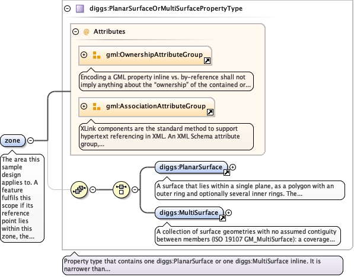Image resolution: width=354 pixels, height=277 pixels.
Task: Click the orange @ Attributes icon
Action: [x=86, y=32]
